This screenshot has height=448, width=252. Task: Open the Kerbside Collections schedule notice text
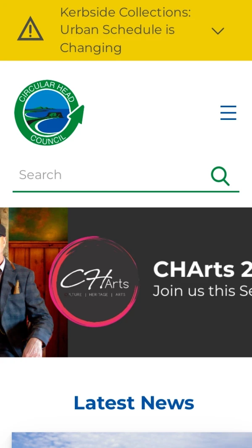(125, 30)
